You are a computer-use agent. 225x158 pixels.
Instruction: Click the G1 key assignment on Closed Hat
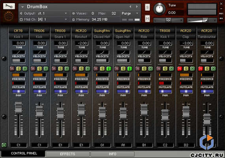pos(102,145)
